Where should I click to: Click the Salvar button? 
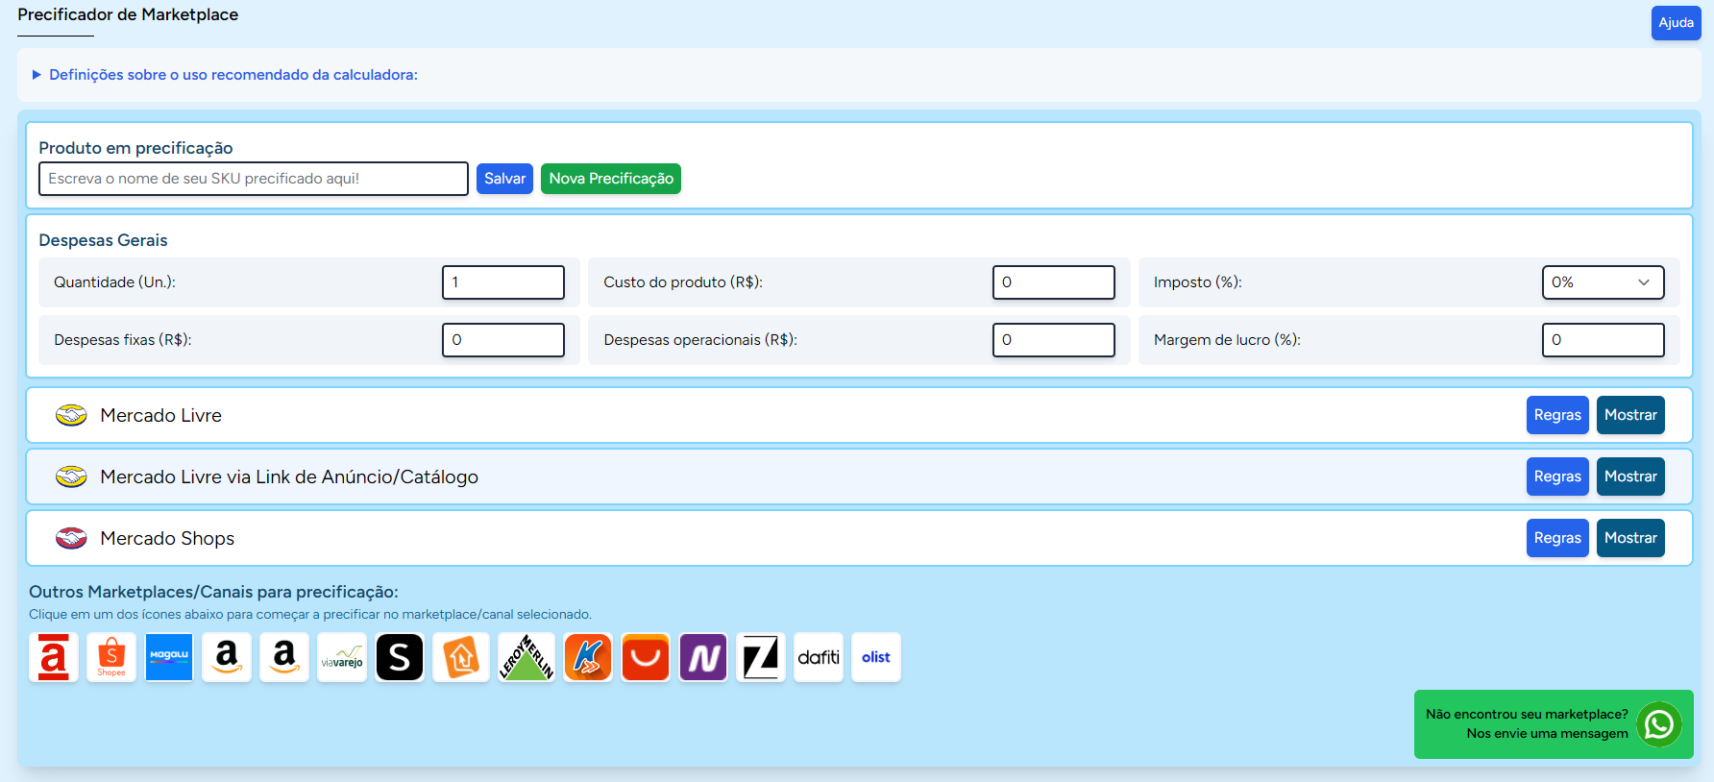click(504, 179)
